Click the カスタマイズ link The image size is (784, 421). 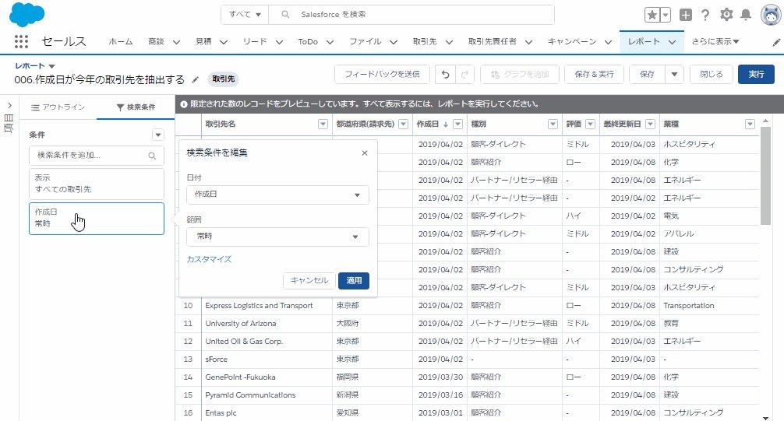coord(209,259)
